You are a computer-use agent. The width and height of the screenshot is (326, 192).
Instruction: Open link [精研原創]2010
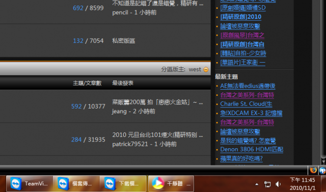point(241,17)
